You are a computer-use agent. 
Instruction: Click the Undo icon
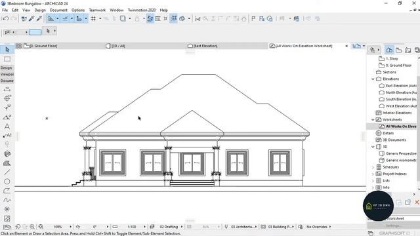(5, 18)
